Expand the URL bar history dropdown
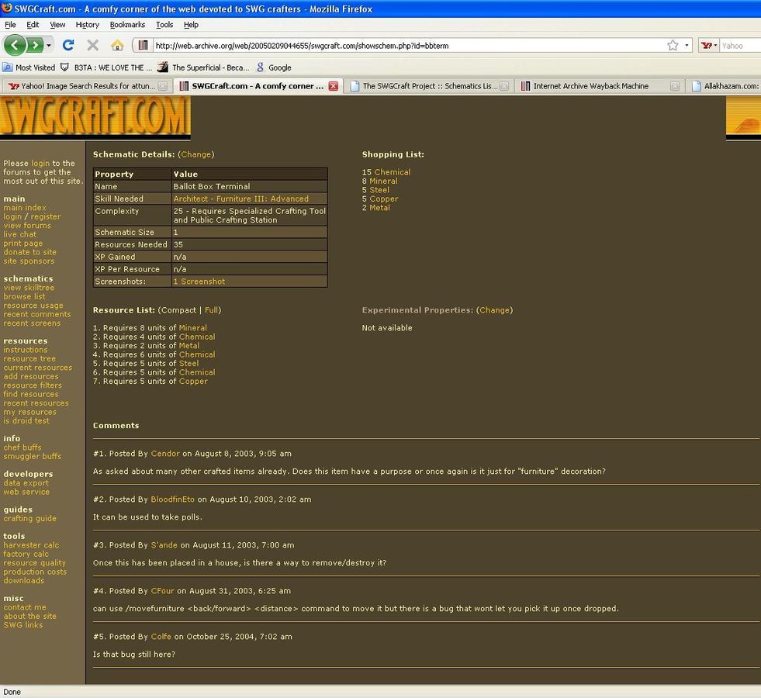Image resolution: width=761 pixels, height=698 pixels. pos(687,45)
